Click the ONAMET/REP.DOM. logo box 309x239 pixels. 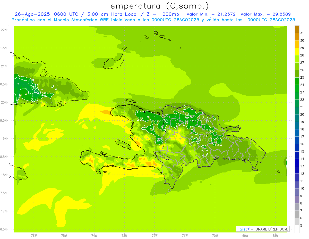[x=262, y=229]
